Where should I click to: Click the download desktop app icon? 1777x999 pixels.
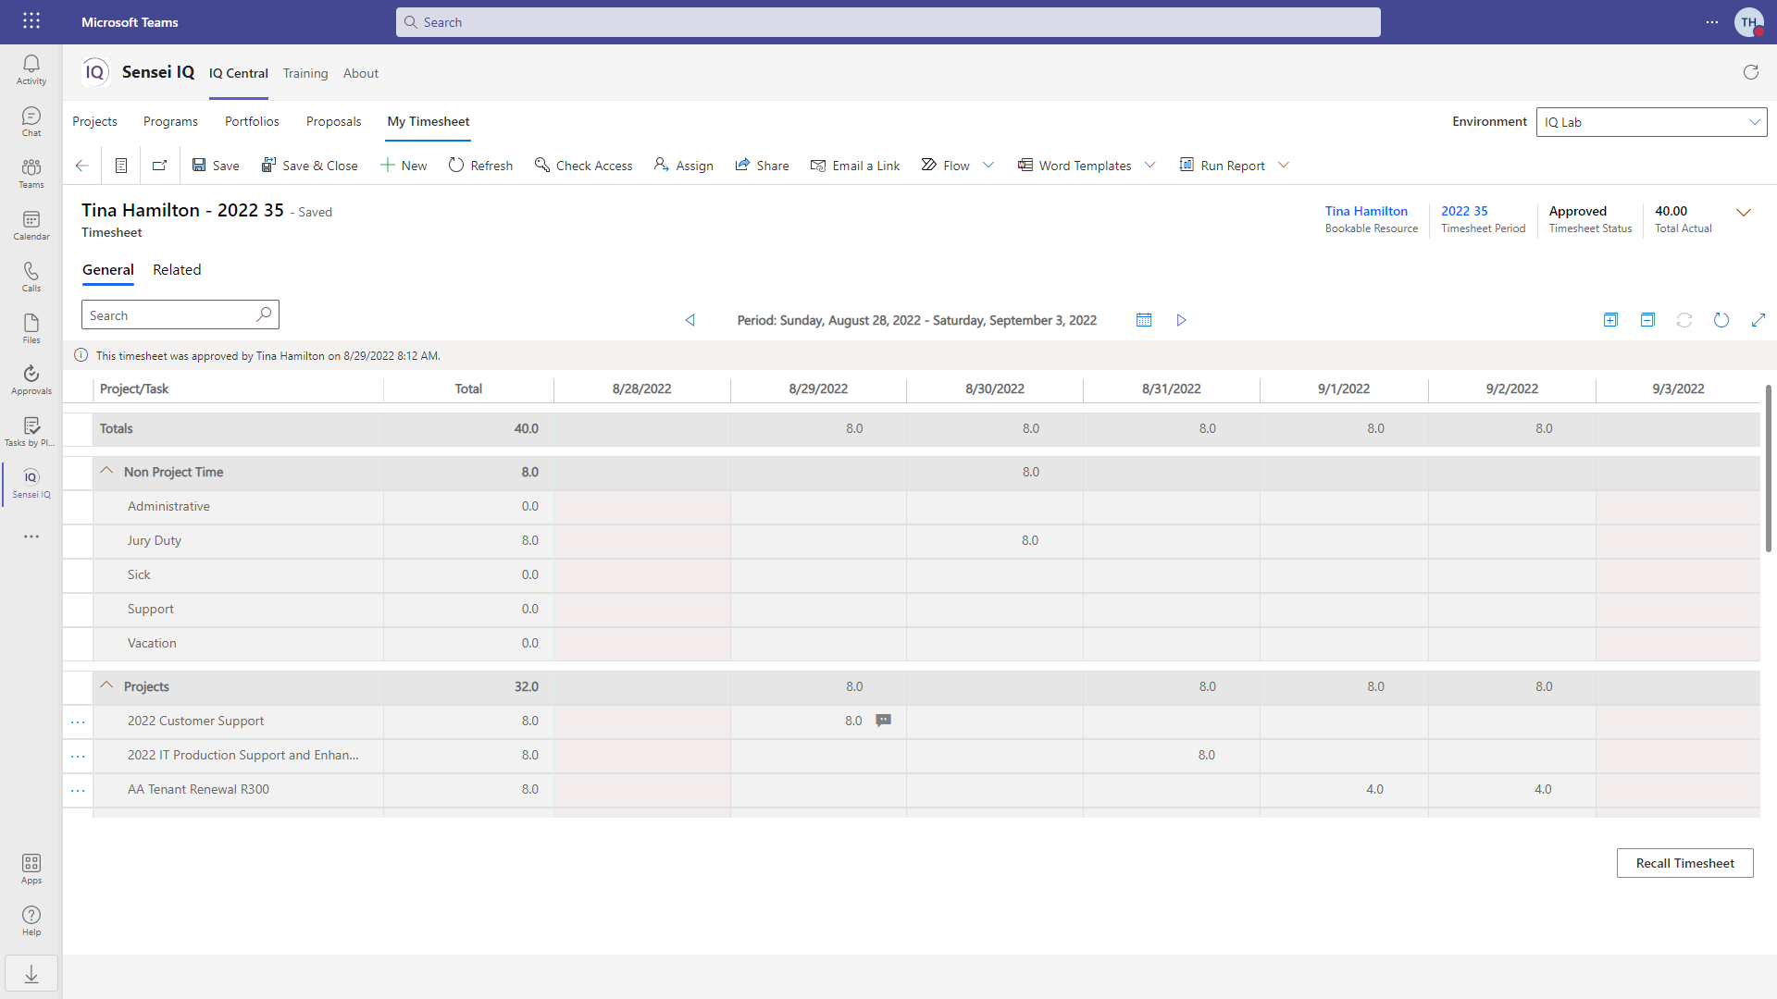[x=31, y=974]
